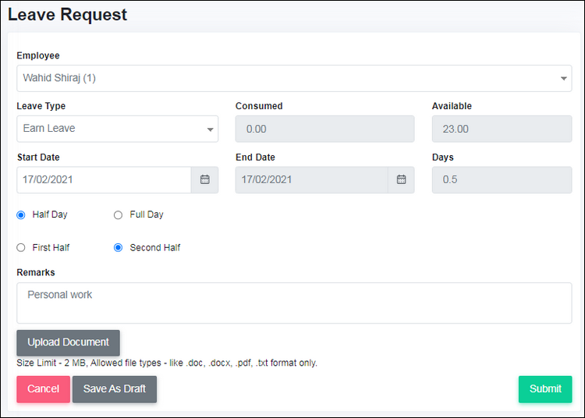The height and width of the screenshot is (418, 585).
Task: Click the Upload Document button
Action: [x=69, y=342]
